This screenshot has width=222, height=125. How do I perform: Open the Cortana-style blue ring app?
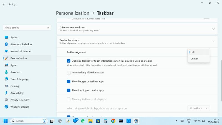click(128, 121)
